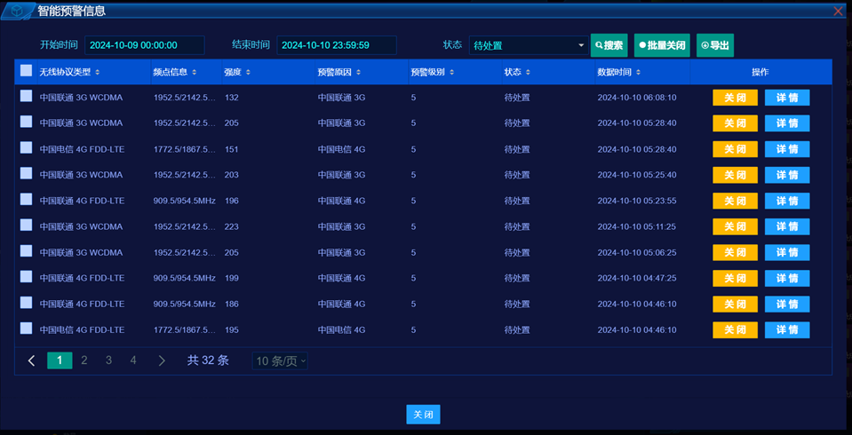Click 中国电信 4G reason in the 195 row
This screenshot has height=435, width=852.
tap(342, 329)
